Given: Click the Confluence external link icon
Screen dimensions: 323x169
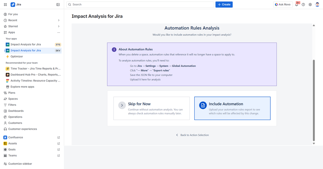Looking at the screenshot, I should point(59,137).
